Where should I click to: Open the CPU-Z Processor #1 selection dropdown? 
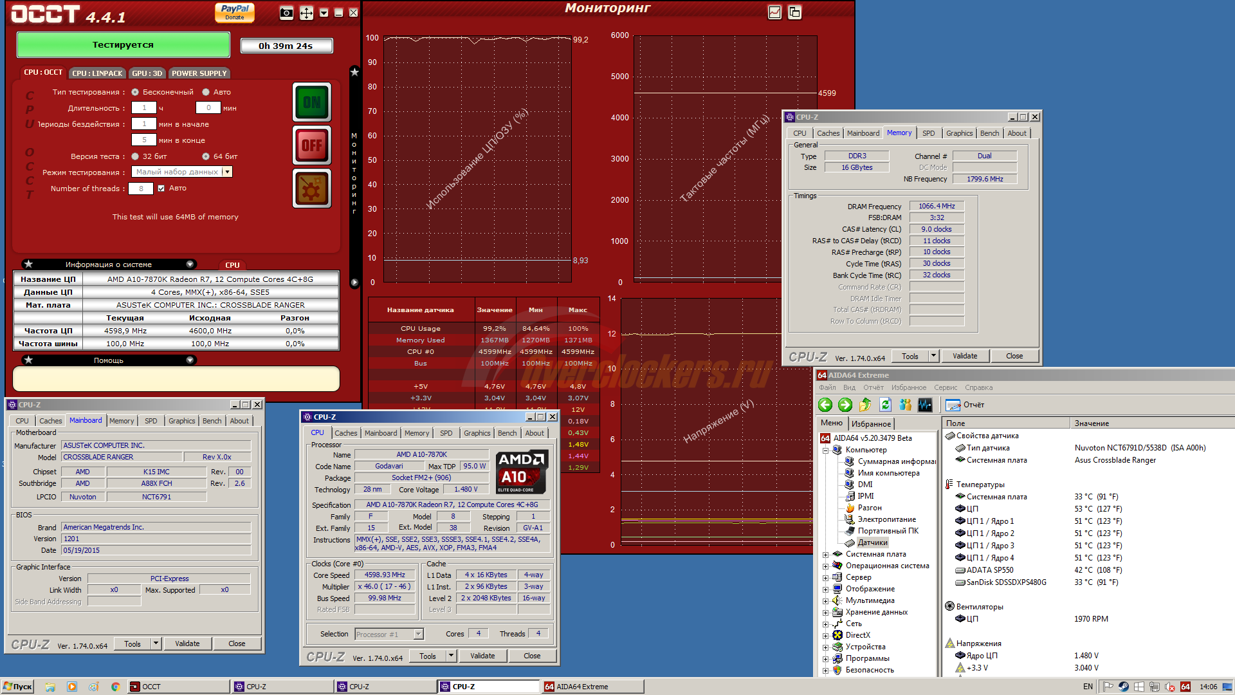pyautogui.click(x=418, y=635)
